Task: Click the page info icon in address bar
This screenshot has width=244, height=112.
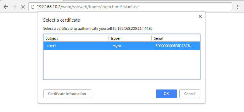Action: coord(33,7)
